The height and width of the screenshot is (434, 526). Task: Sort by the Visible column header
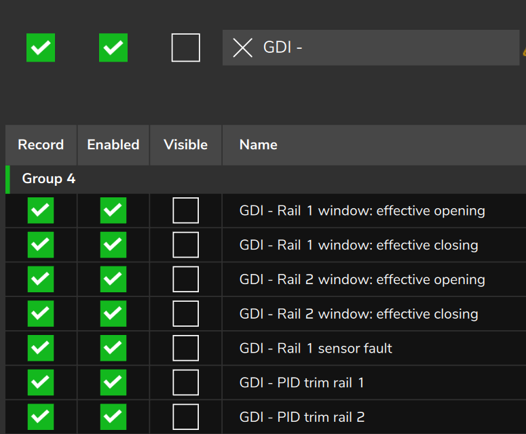185,144
